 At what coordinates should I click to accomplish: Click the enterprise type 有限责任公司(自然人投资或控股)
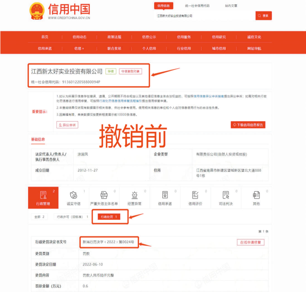[x=222, y=154]
